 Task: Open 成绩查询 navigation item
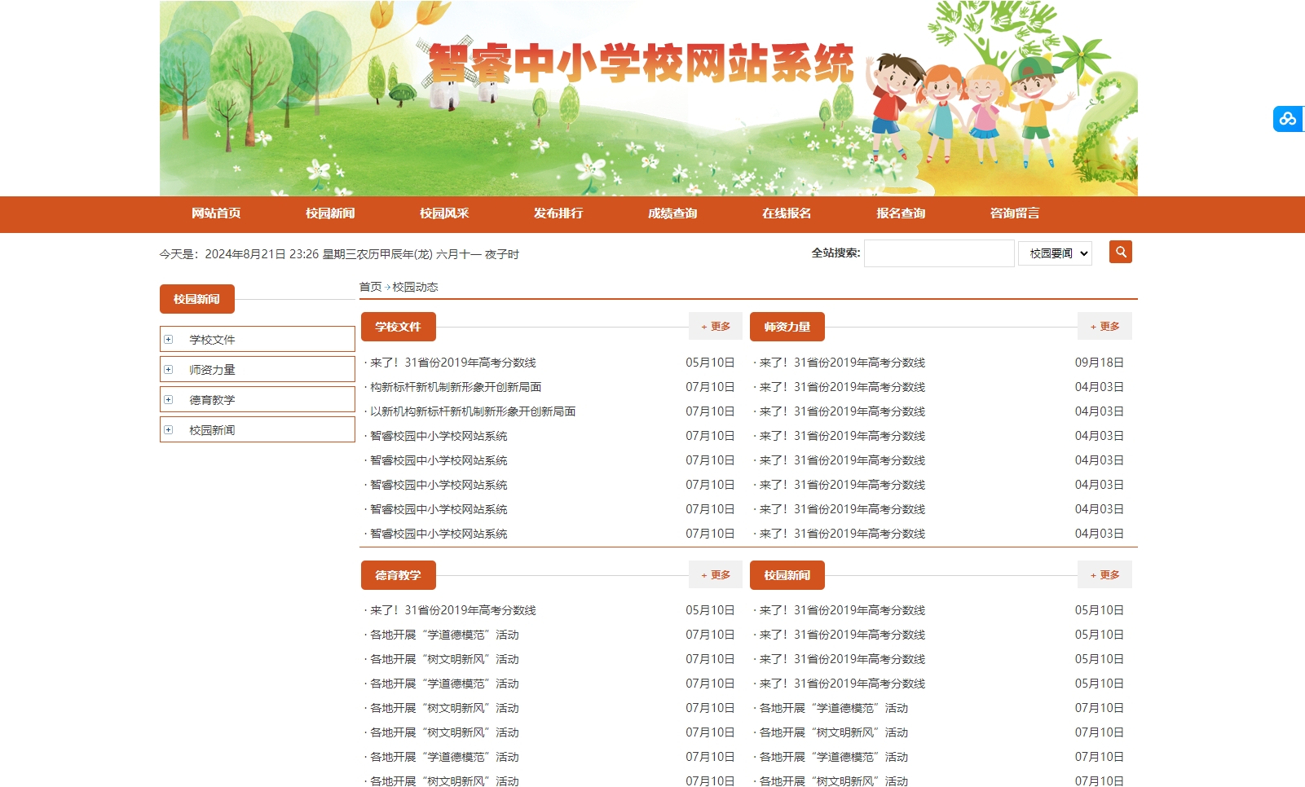pyautogui.click(x=672, y=213)
